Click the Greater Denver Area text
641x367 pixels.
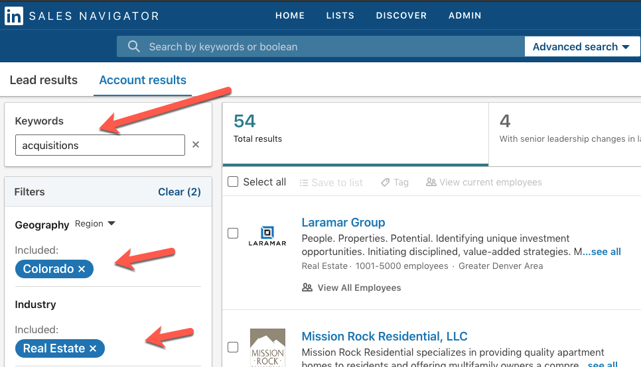pos(501,266)
